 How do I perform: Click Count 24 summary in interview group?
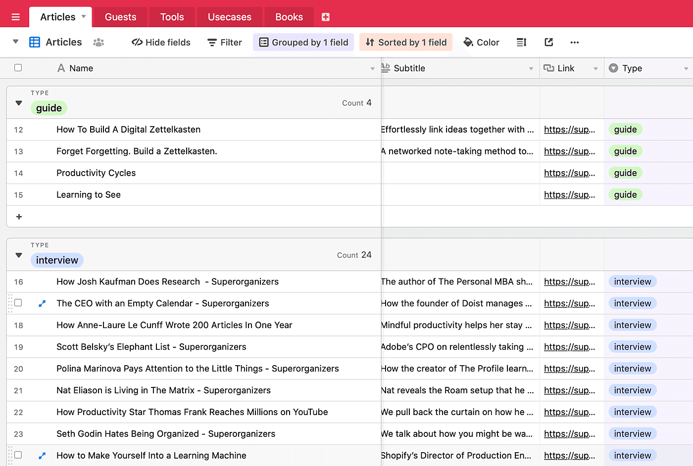tap(354, 255)
